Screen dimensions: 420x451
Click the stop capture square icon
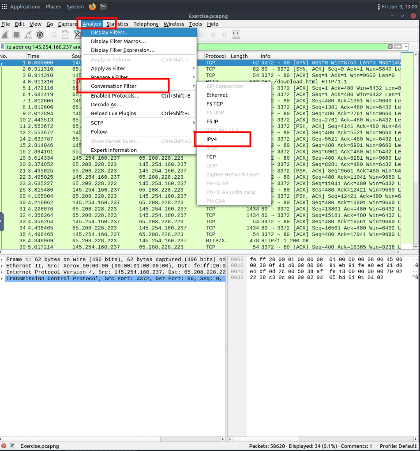tap(17, 35)
